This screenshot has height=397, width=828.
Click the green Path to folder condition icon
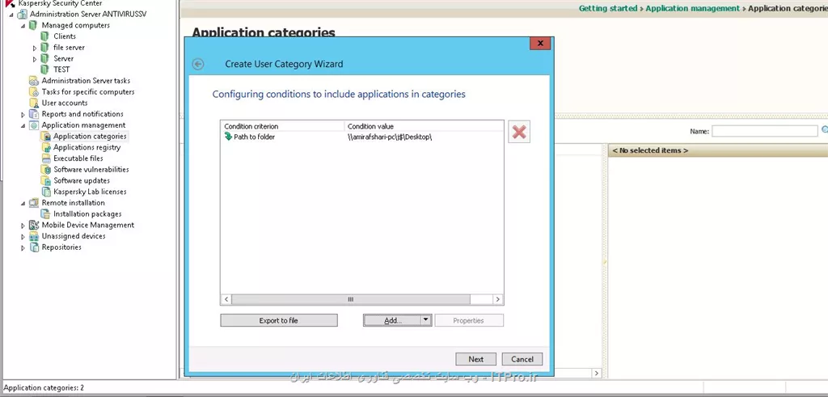pyautogui.click(x=228, y=137)
